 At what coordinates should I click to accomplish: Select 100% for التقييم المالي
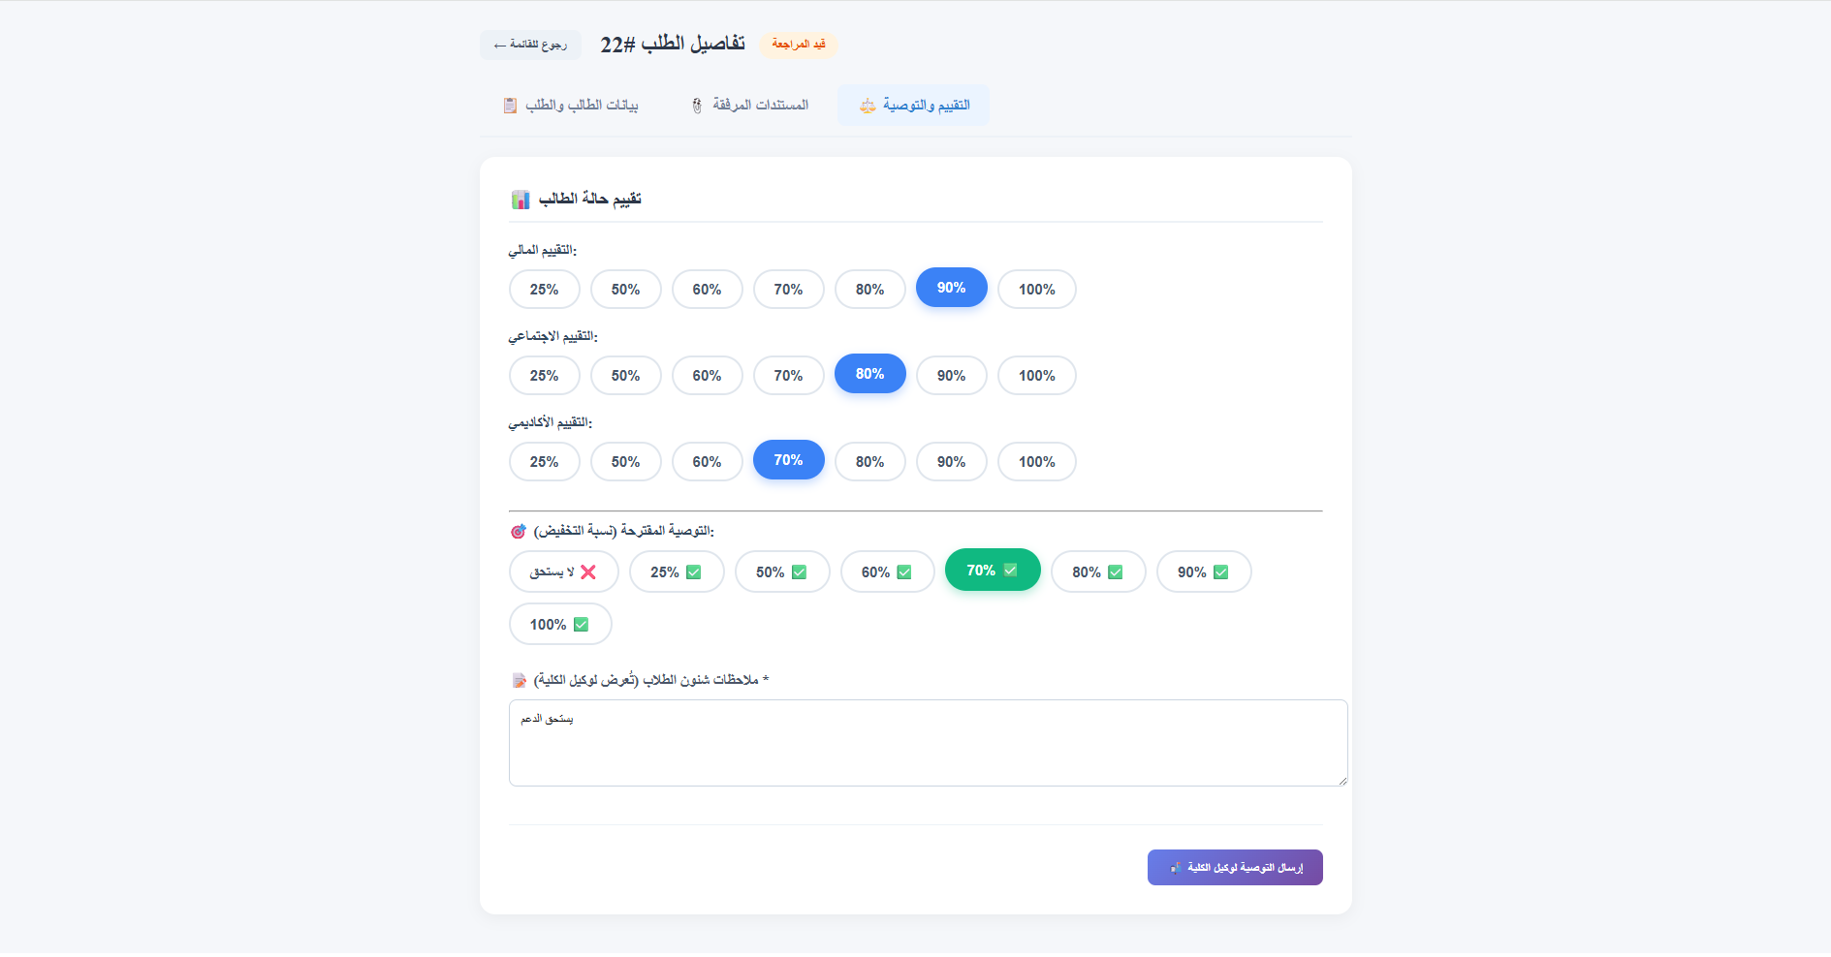(1036, 289)
